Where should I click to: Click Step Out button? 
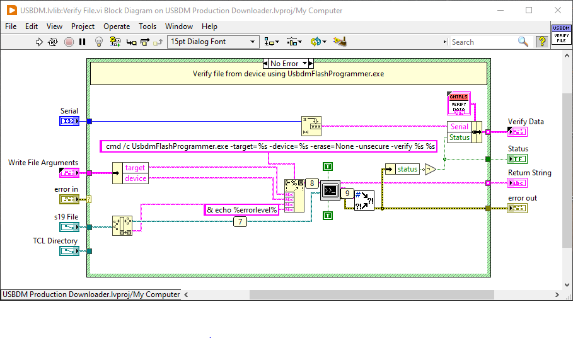point(158,42)
